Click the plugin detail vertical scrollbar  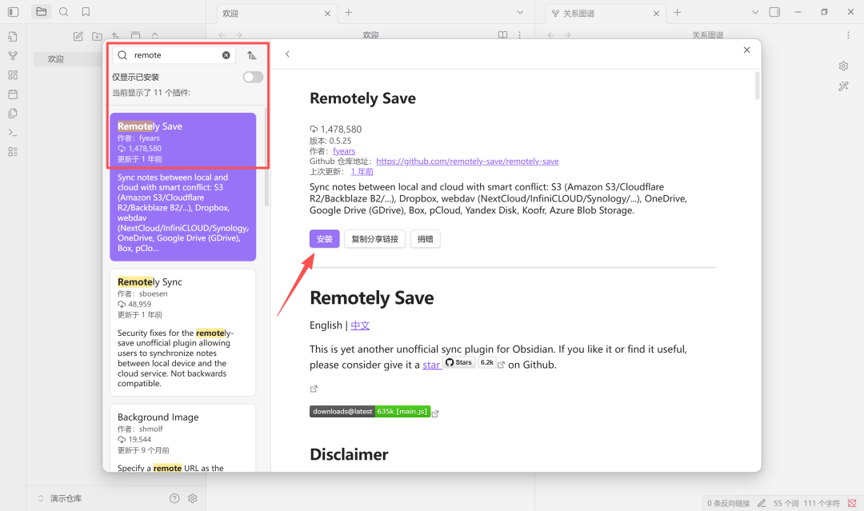(757, 86)
